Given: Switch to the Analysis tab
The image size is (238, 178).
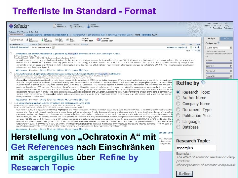Looking at the screenshot, I should (x=212, y=39).
